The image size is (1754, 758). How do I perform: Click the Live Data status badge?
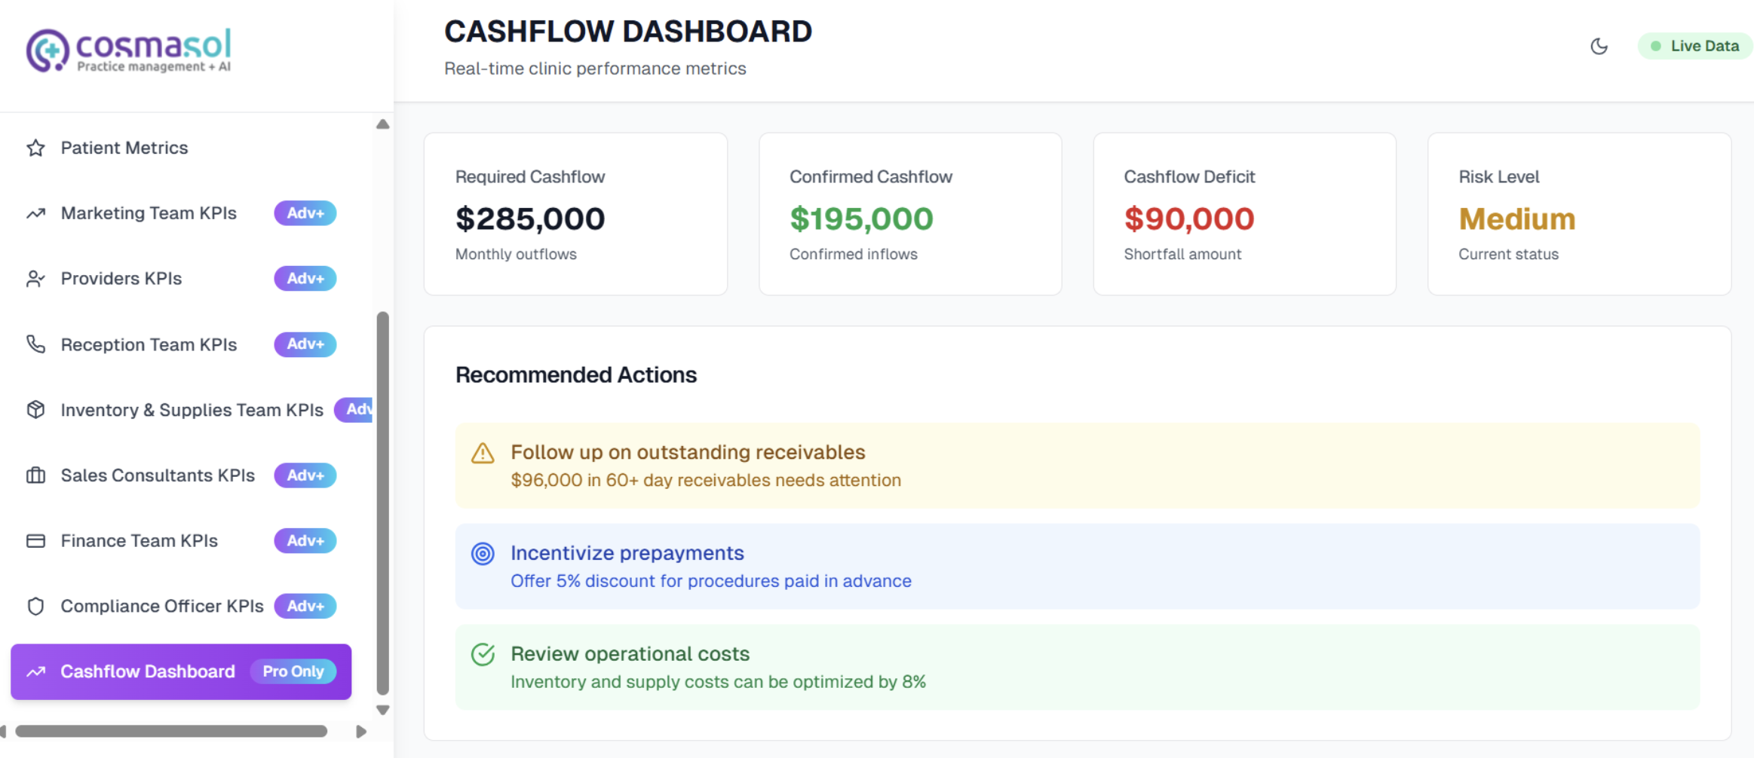pos(1695,46)
